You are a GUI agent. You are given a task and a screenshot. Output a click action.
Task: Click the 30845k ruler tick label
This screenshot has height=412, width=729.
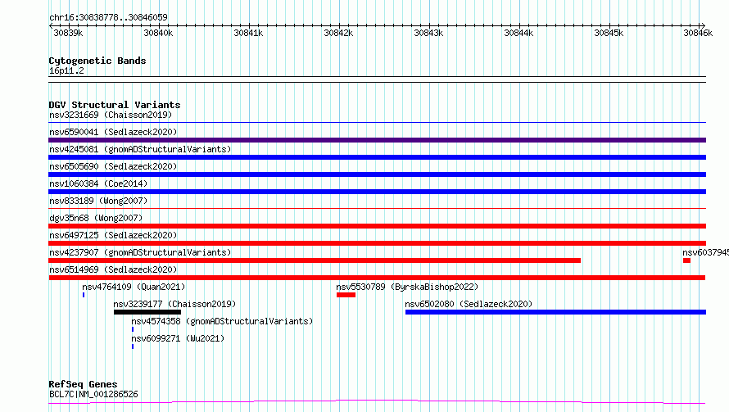609,33
